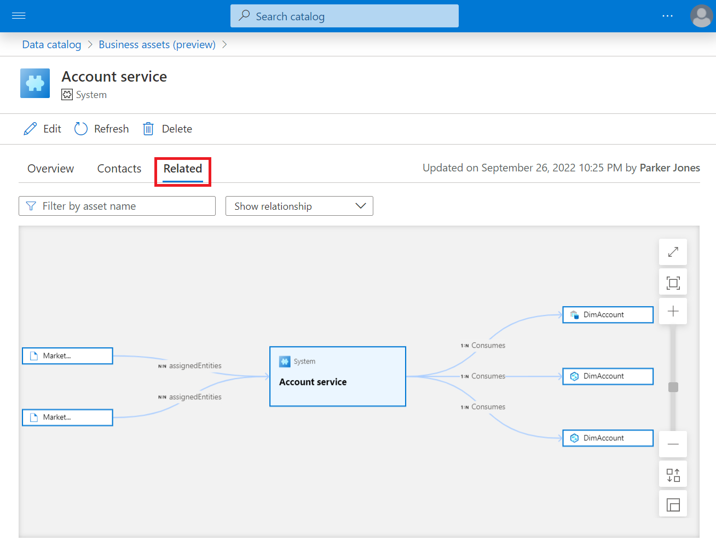This screenshot has height=546, width=716.
Task: Edit the Account service asset
Action: (42, 129)
